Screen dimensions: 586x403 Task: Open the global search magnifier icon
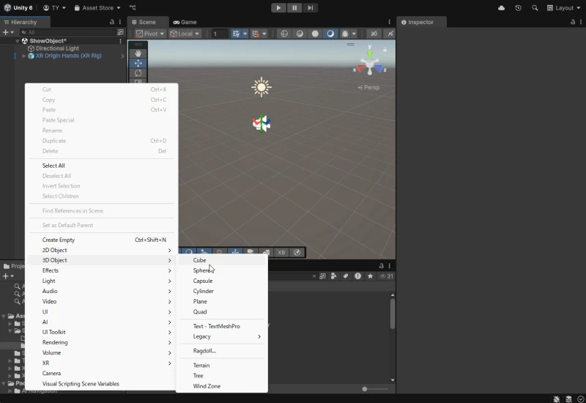coord(535,8)
